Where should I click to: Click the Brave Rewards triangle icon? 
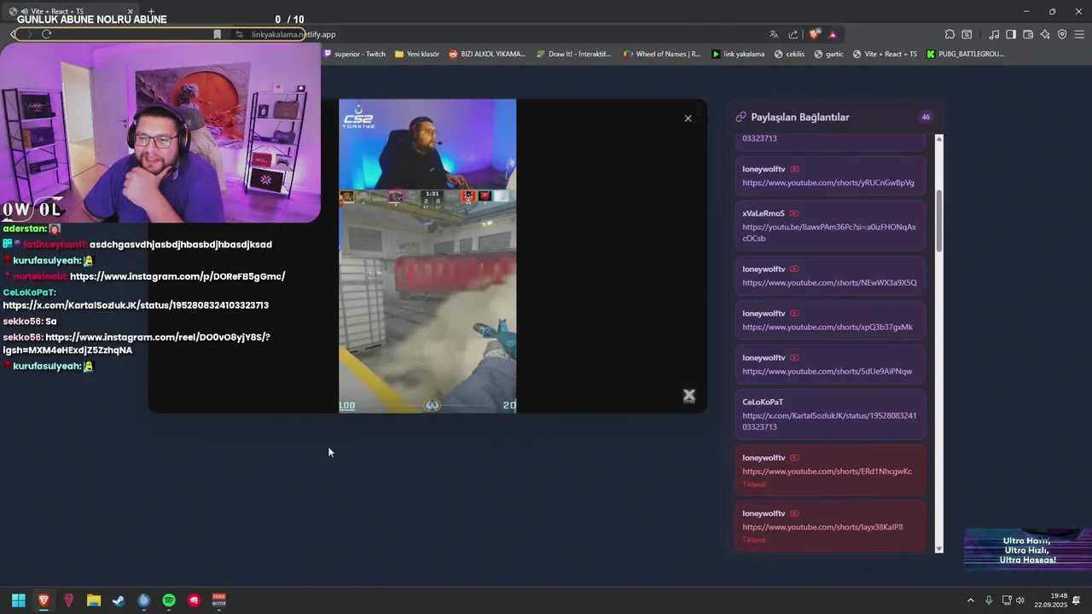click(833, 34)
